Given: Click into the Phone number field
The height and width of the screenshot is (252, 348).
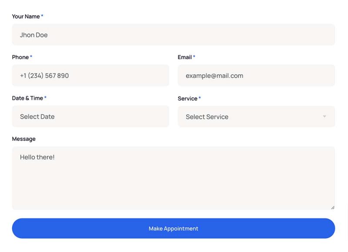Looking at the screenshot, I should [90, 76].
